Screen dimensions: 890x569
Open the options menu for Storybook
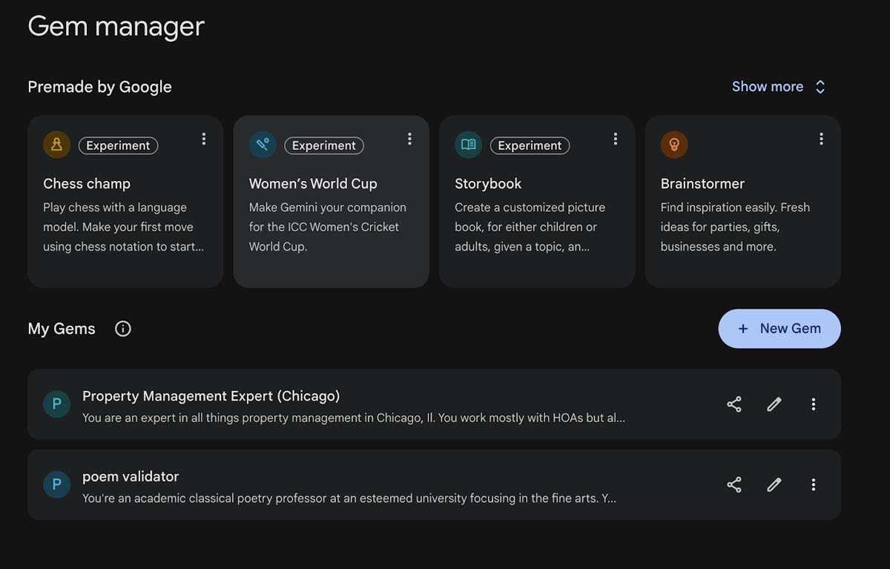point(616,138)
